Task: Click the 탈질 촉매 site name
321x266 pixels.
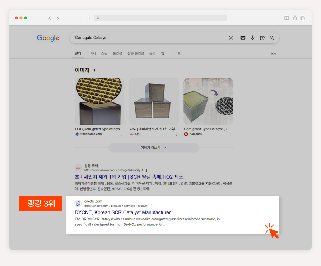Action: (91, 166)
